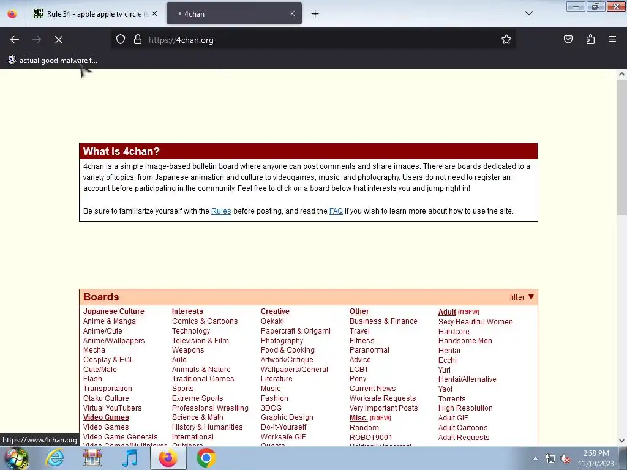
Task: Open the network tray icon
Action: point(550,459)
